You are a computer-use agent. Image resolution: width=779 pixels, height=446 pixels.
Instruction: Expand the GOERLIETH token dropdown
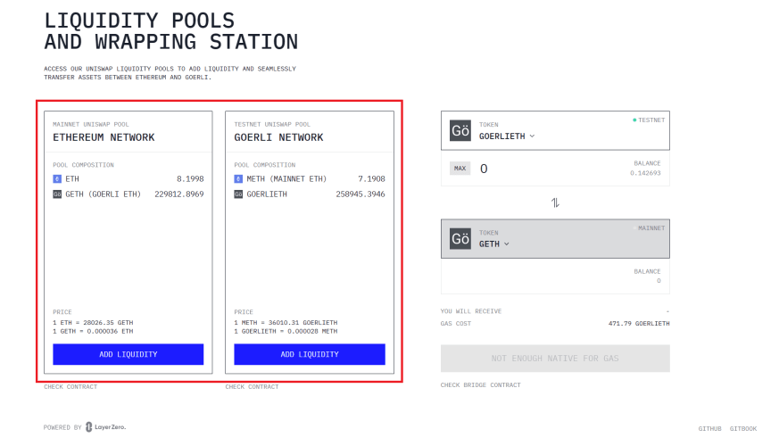point(507,136)
